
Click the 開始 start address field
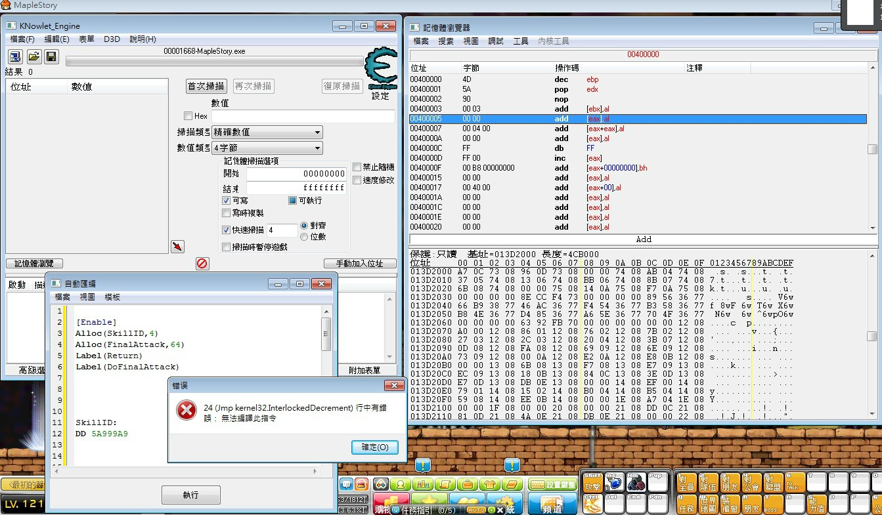296,174
